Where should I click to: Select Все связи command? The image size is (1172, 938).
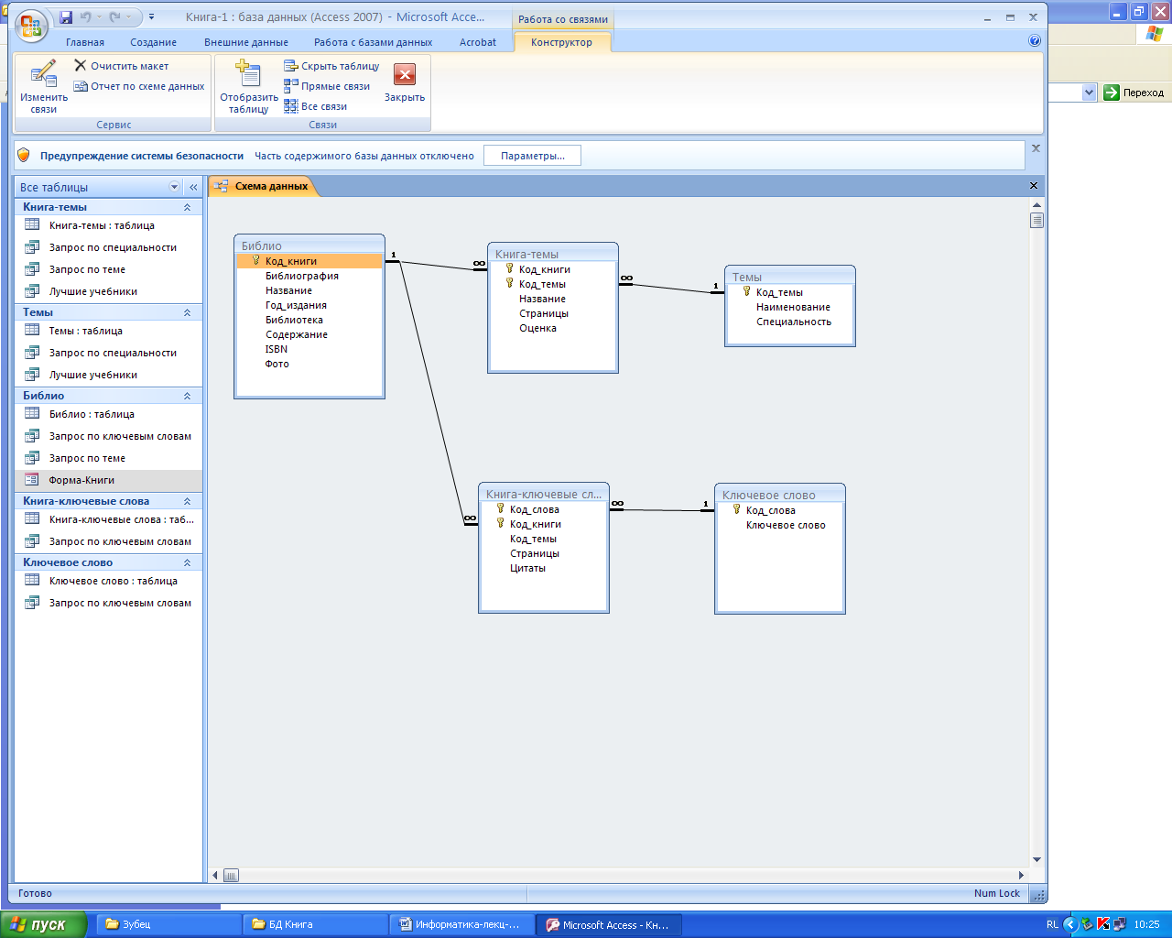coord(315,106)
